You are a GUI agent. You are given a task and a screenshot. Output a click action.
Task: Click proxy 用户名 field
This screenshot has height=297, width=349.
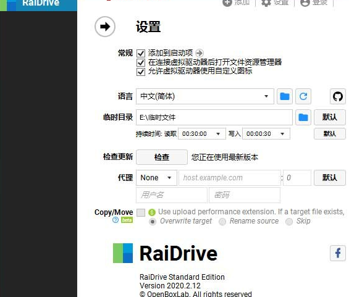(x=172, y=195)
